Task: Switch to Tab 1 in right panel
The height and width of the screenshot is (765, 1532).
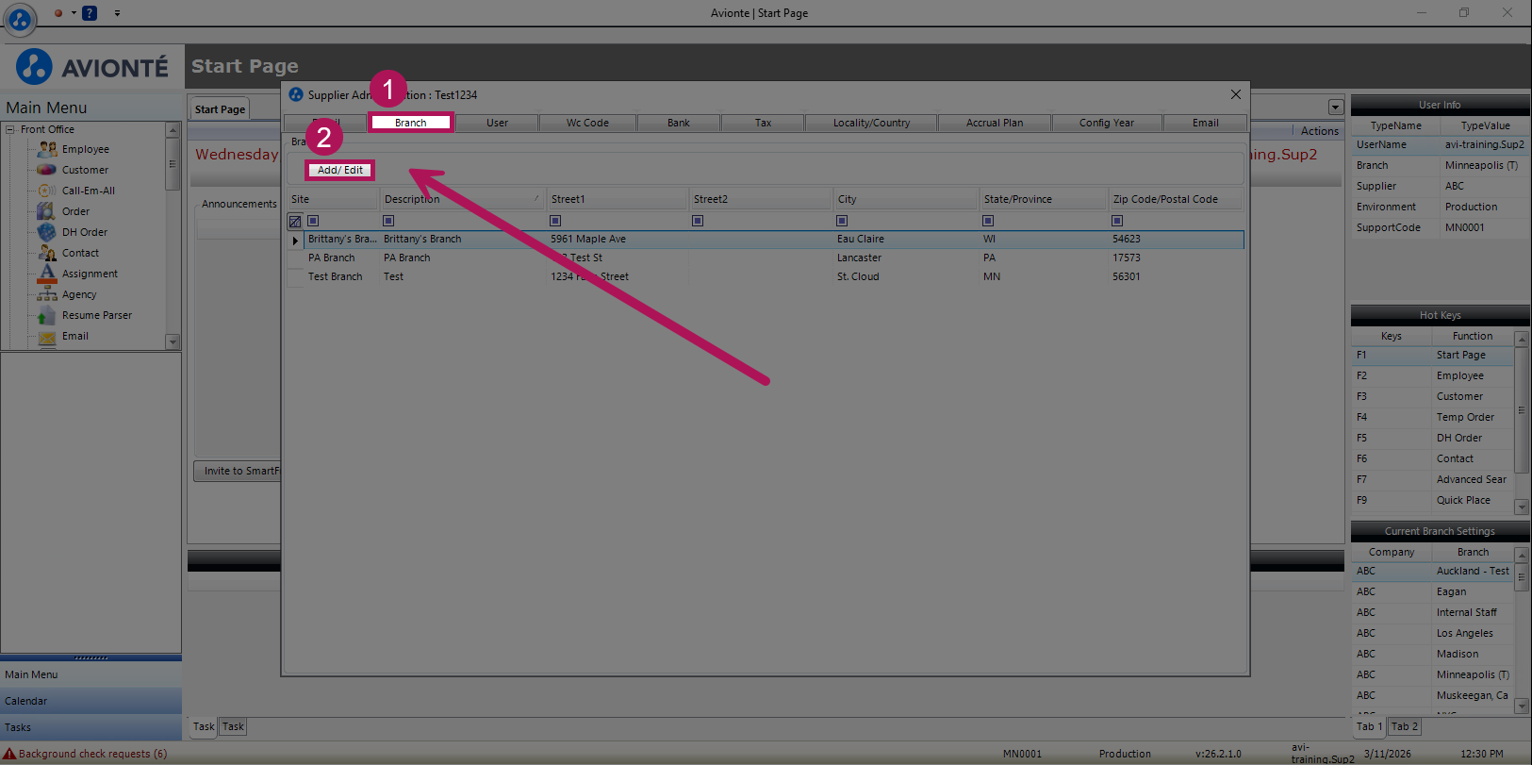Action: click(x=1369, y=726)
